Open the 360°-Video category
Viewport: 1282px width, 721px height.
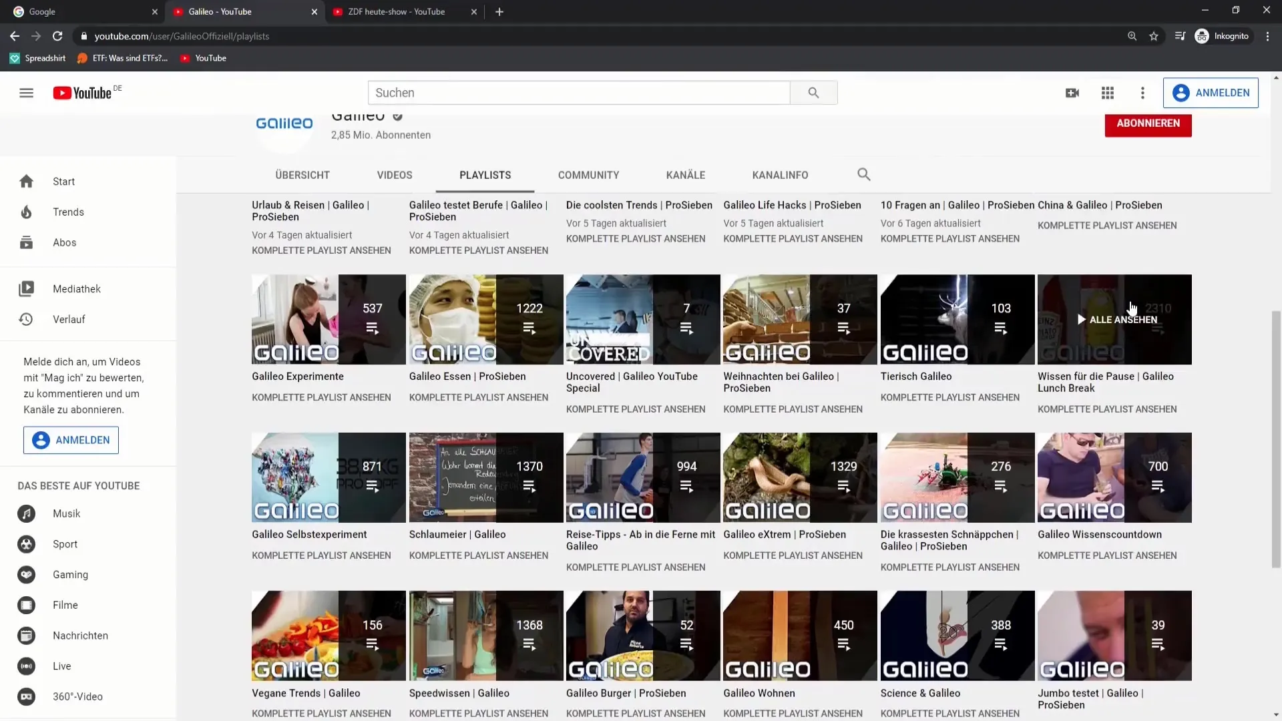(x=88, y=696)
